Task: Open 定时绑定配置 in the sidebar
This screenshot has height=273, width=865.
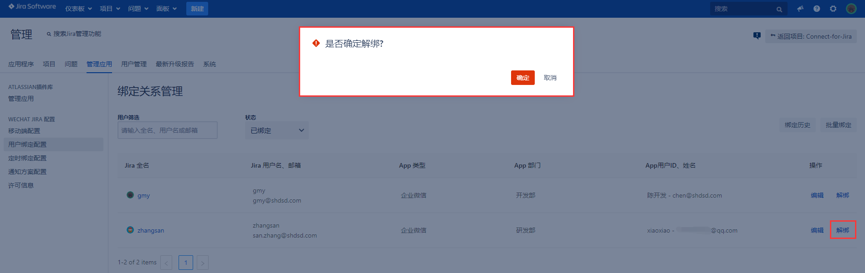Action: coord(27,158)
